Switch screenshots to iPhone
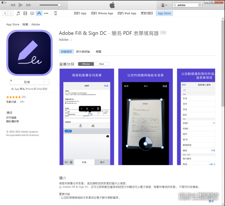Viewport: 225px width, 206px height. coord(86,64)
